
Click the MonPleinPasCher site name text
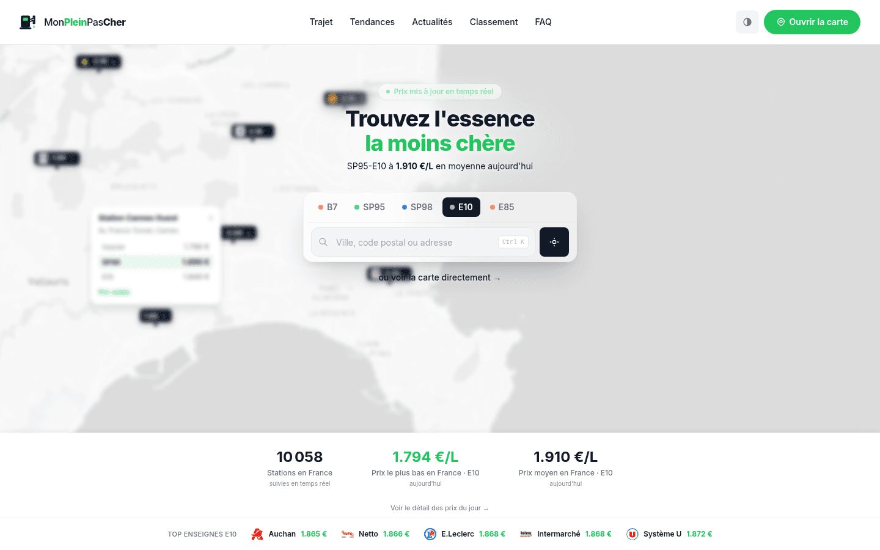pos(85,22)
